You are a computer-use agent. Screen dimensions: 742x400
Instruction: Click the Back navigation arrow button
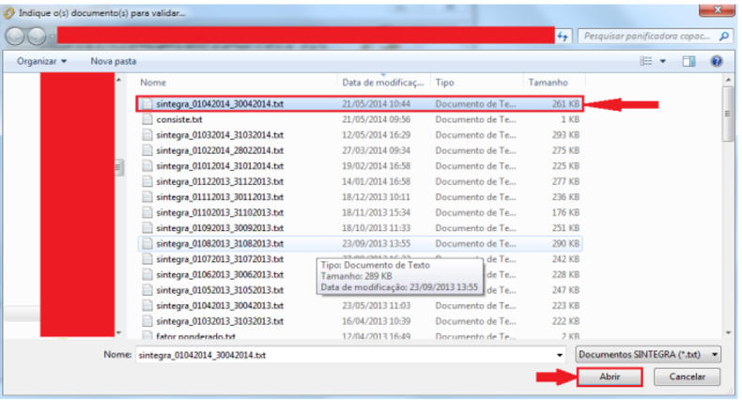16,36
